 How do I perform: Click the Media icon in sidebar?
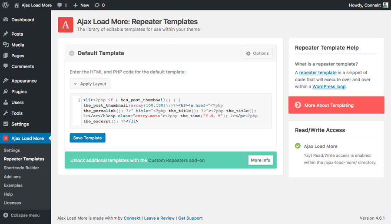6,45
